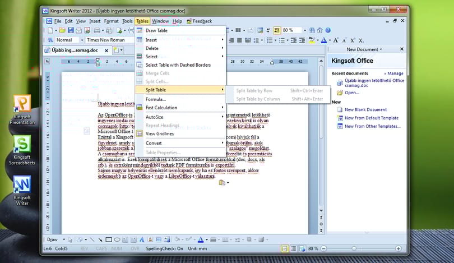Open New From Default Template link
Screen dimensions: 454x263
[372, 118]
